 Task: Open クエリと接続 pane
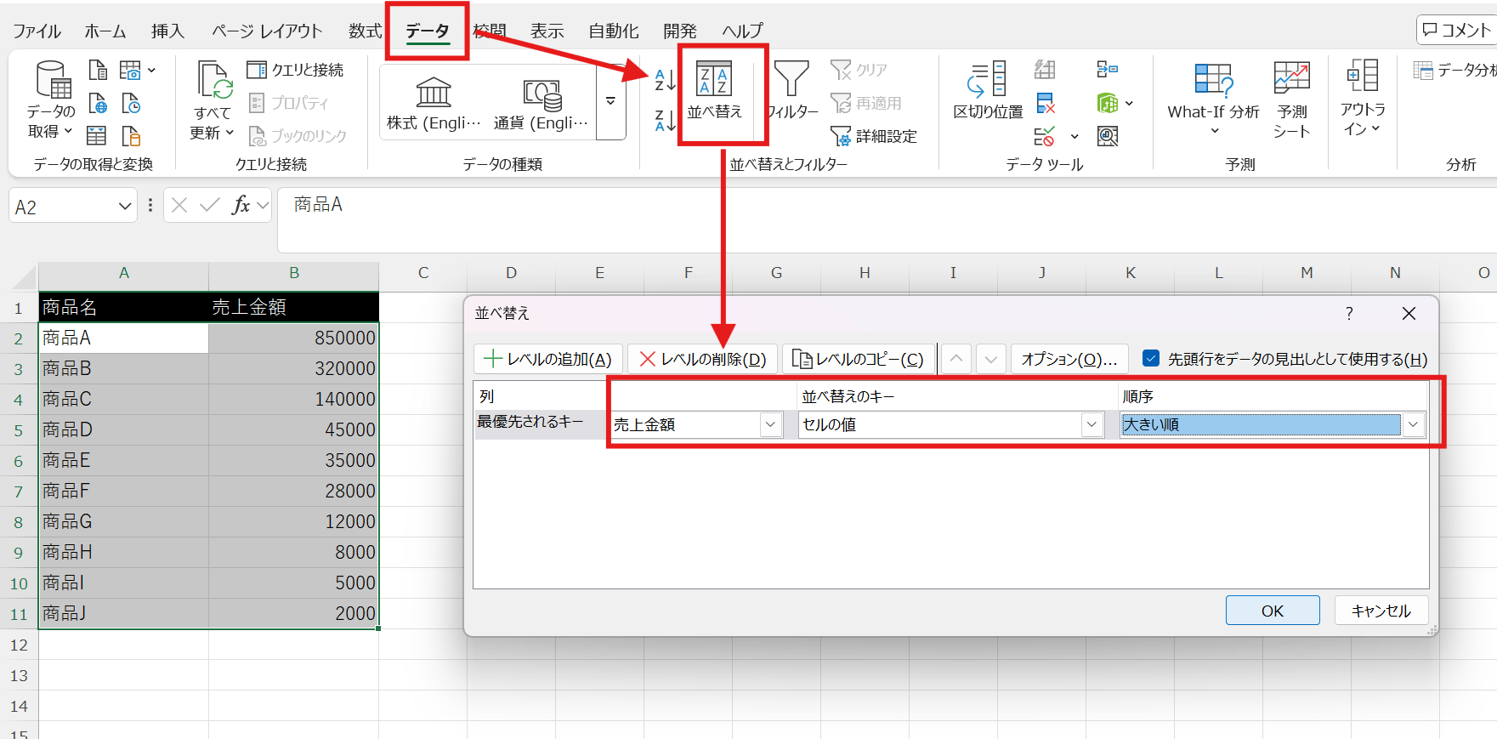click(296, 70)
